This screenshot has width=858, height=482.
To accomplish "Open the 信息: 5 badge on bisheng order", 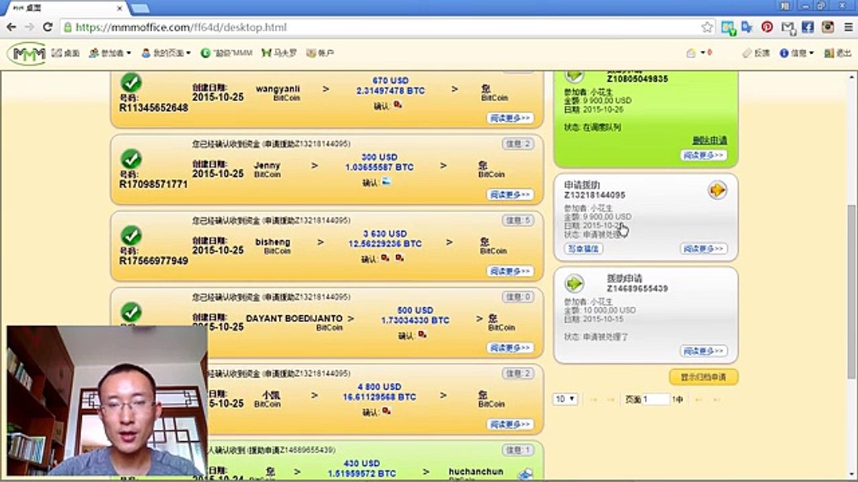I will click(518, 220).
